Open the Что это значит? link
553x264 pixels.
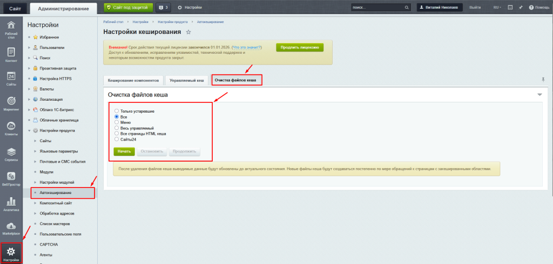[246, 47]
